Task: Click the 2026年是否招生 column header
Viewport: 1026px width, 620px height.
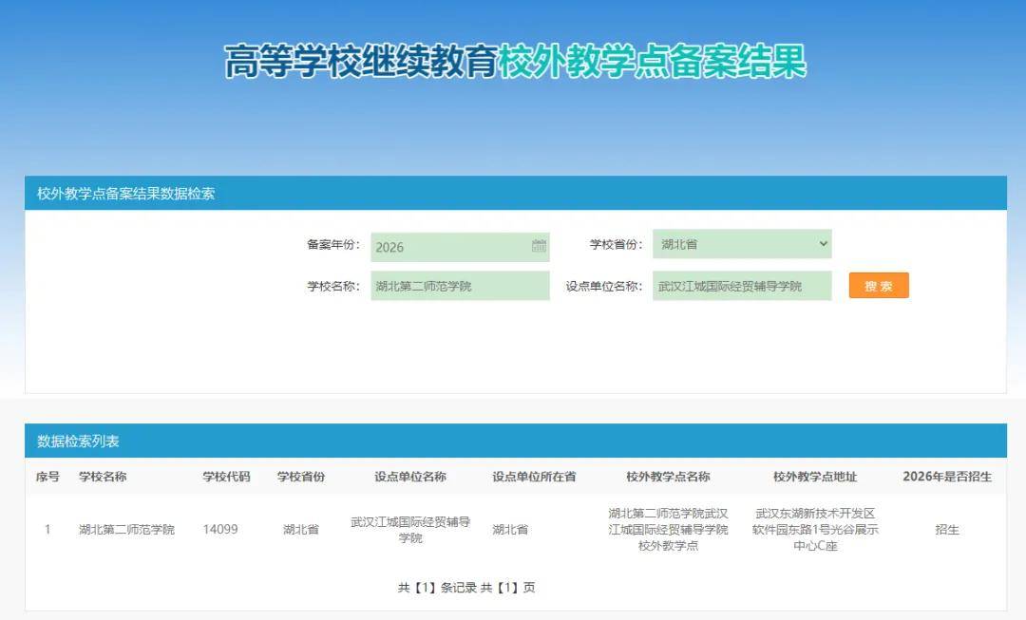Action: tap(947, 477)
